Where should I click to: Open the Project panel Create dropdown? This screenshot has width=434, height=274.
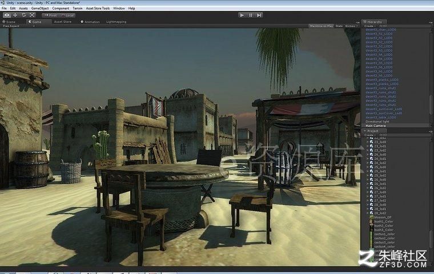[370, 135]
